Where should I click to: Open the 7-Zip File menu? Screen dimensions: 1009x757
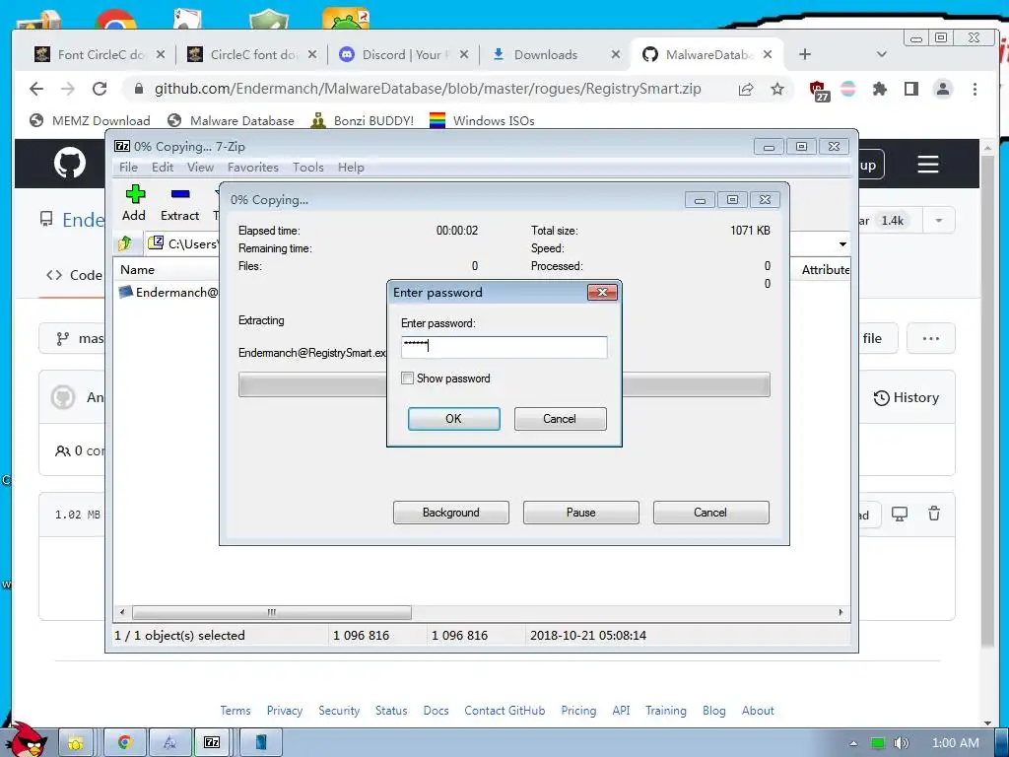pyautogui.click(x=128, y=168)
